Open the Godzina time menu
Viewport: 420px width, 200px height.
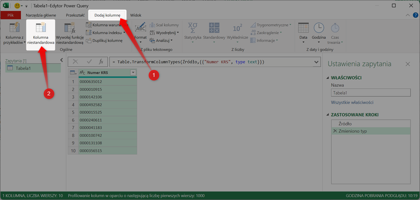pyautogui.click(x=319, y=33)
